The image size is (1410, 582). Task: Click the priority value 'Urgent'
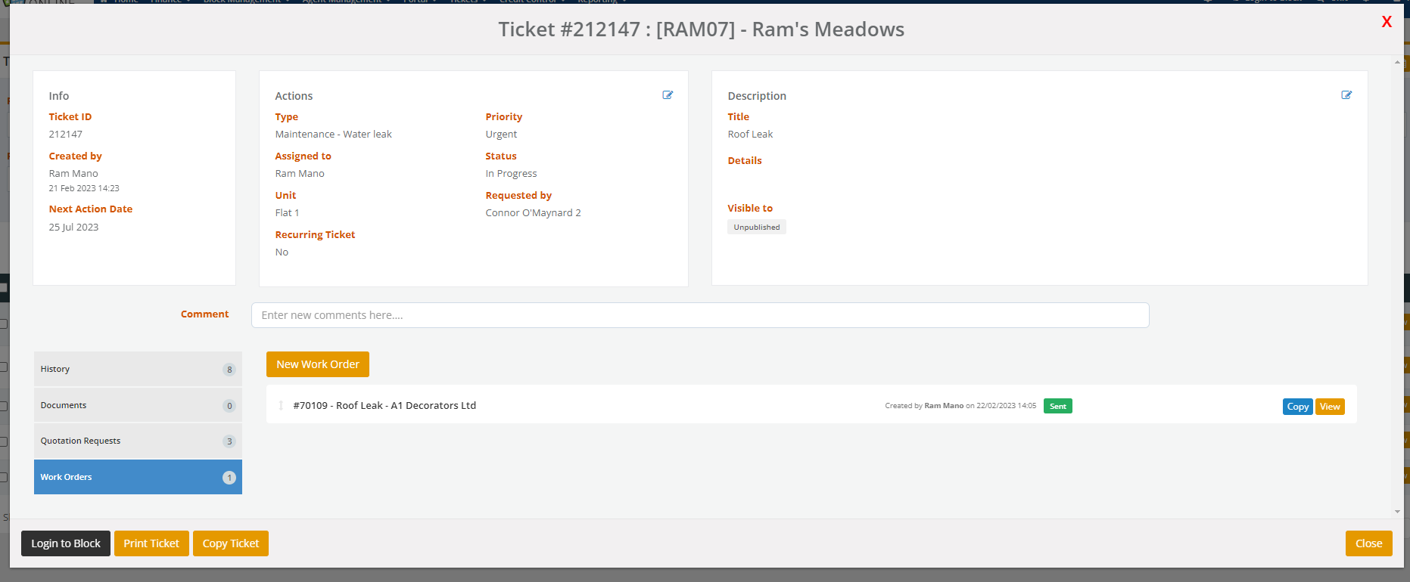tap(501, 135)
